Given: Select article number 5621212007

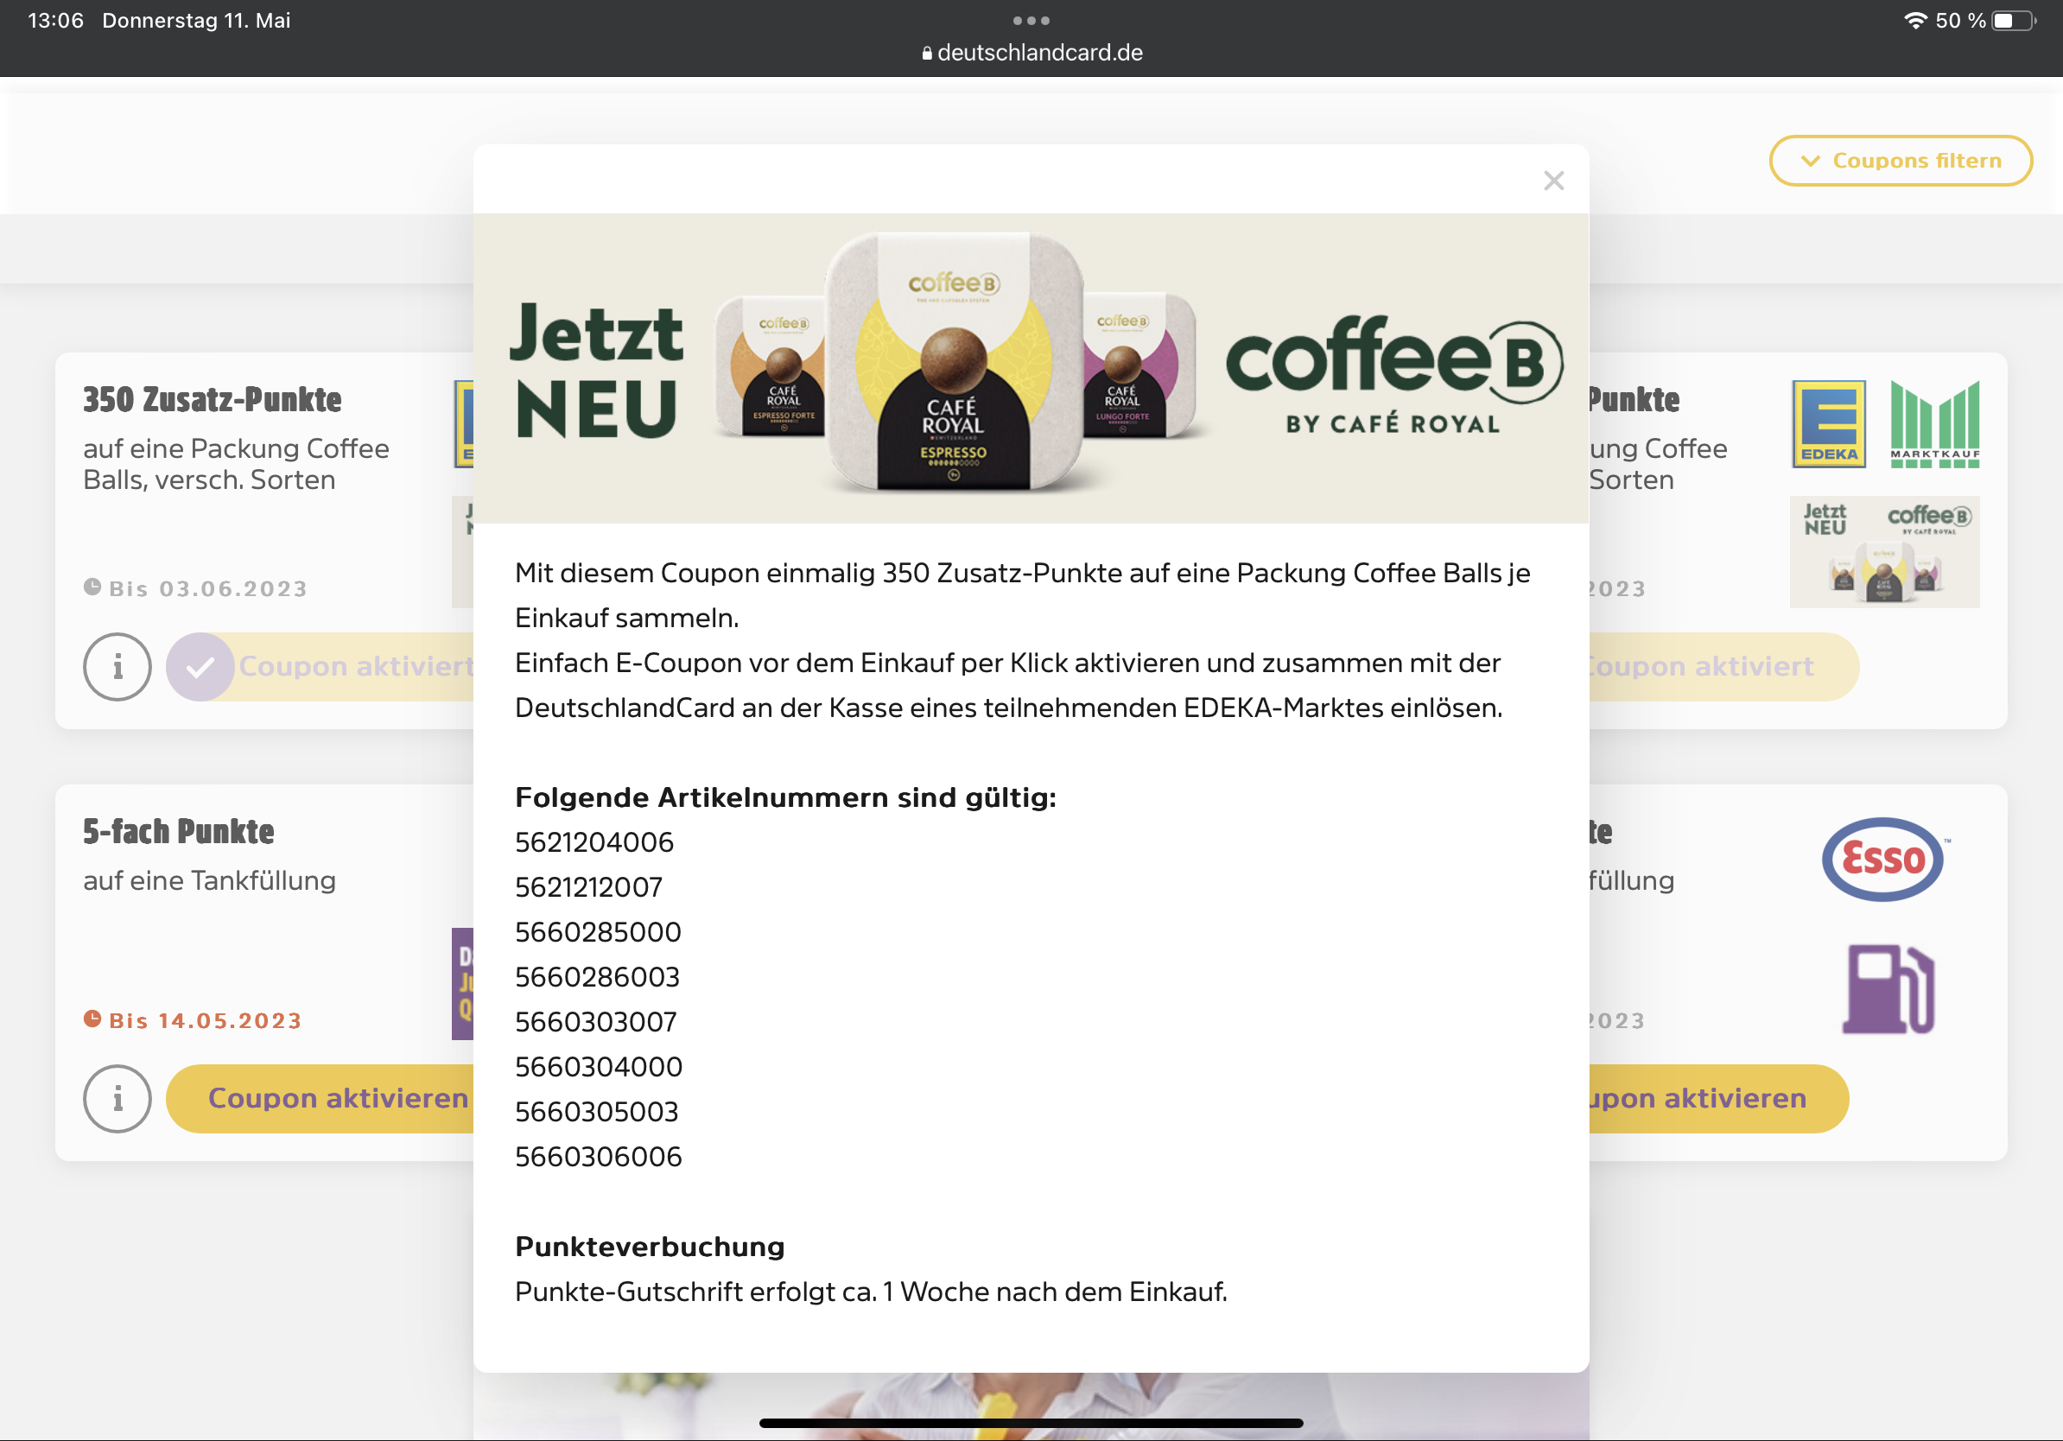Looking at the screenshot, I should click(588, 887).
